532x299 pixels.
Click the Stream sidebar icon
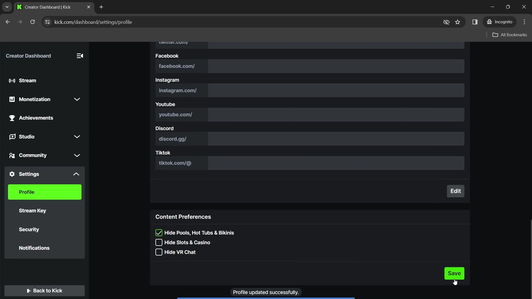(x=12, y=80)
